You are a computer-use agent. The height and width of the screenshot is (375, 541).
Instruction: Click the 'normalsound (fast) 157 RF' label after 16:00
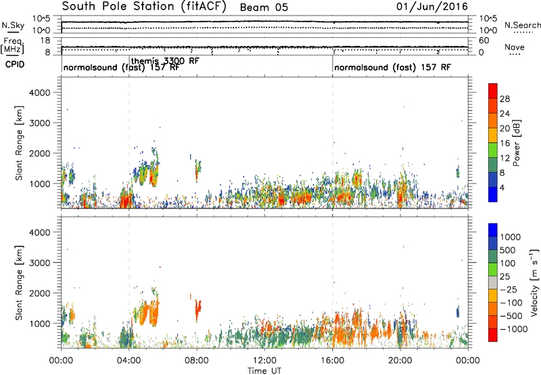coord(393,67)
